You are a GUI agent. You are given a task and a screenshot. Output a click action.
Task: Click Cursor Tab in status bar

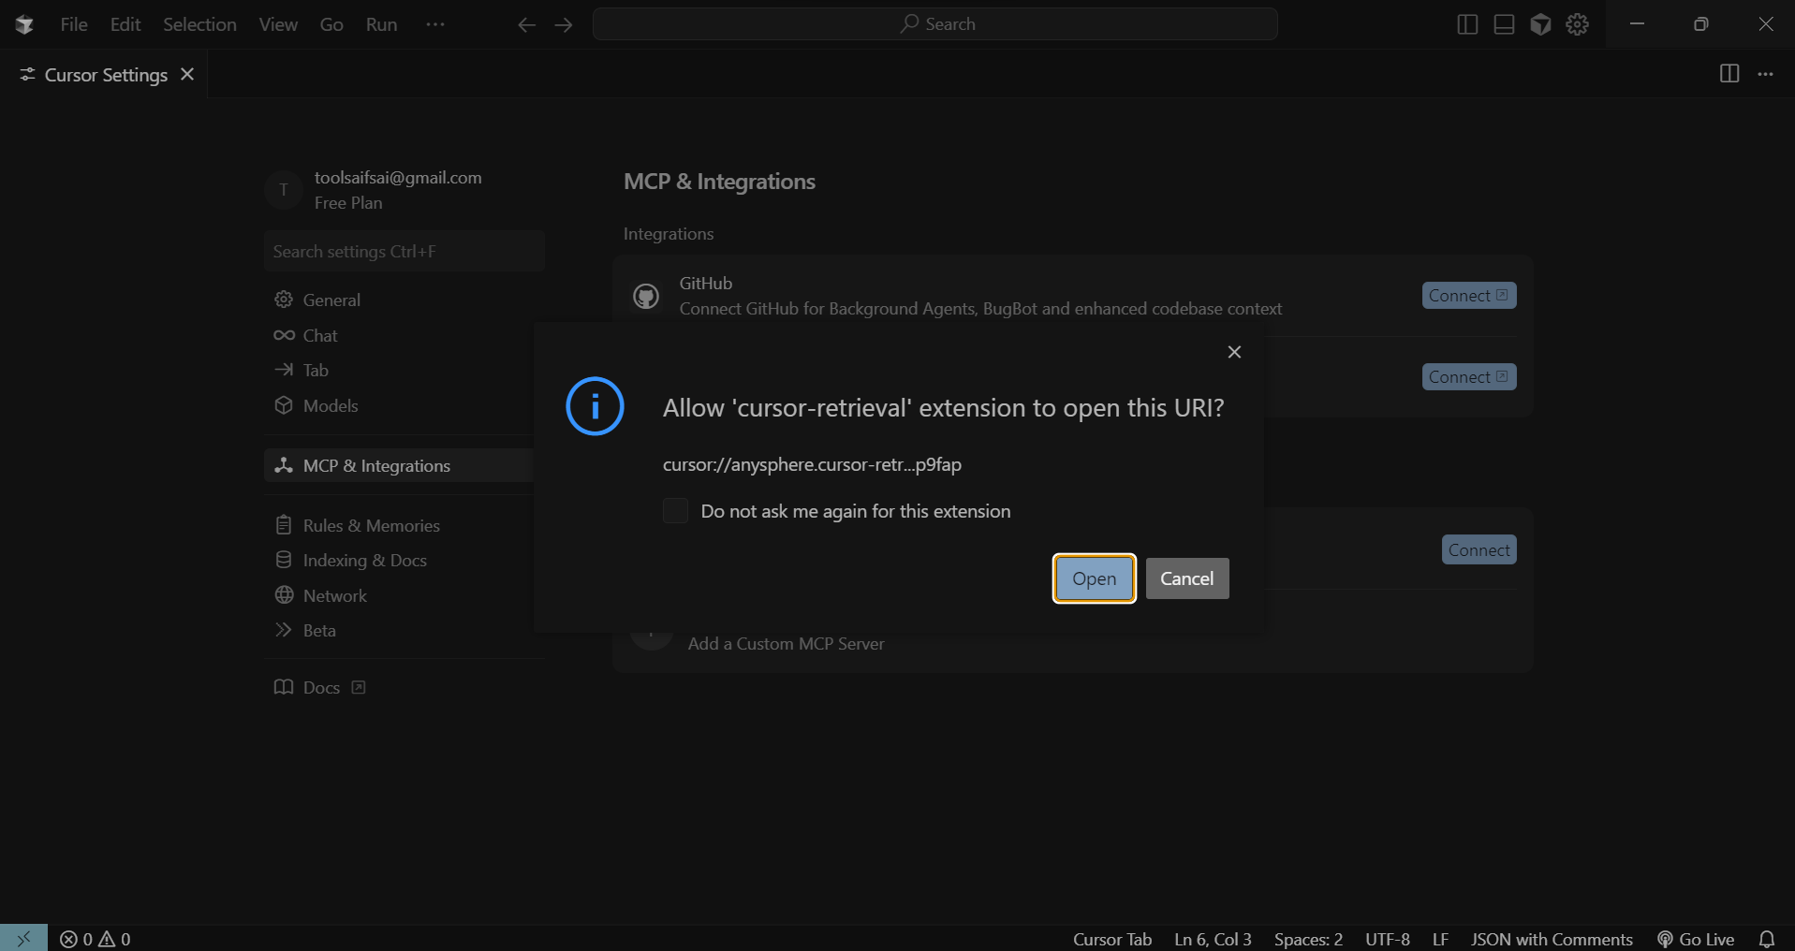pyautogui.click(x=1112, y=939)
